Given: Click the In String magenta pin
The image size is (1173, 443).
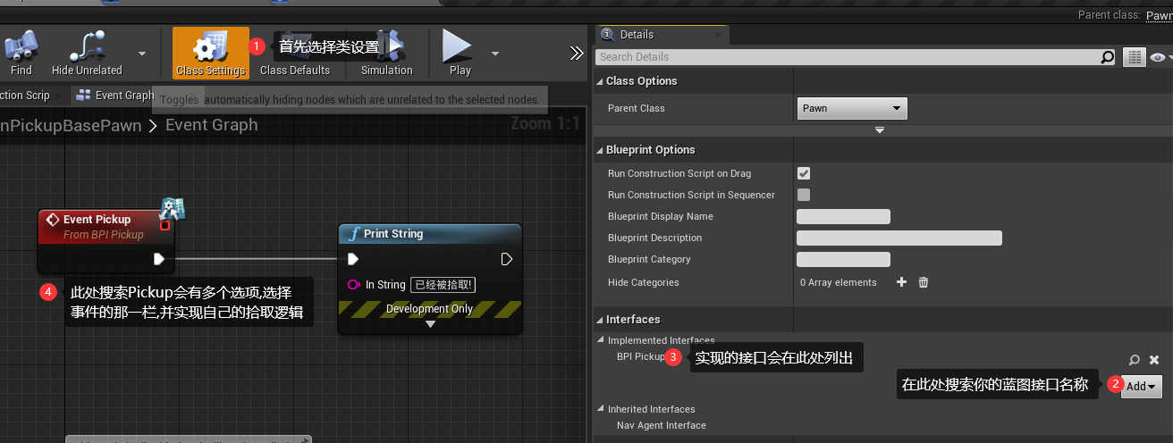Looking at the screenshot, I should click(353, 285).
